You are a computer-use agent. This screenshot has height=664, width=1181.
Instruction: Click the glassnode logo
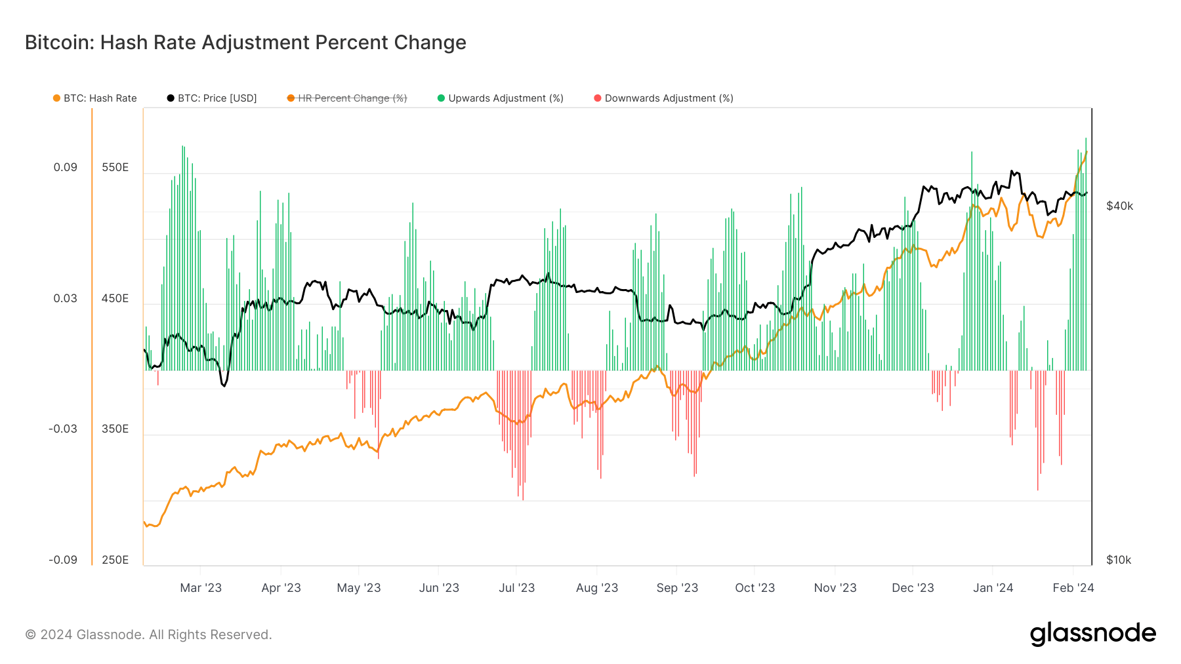click(1092, 633)
